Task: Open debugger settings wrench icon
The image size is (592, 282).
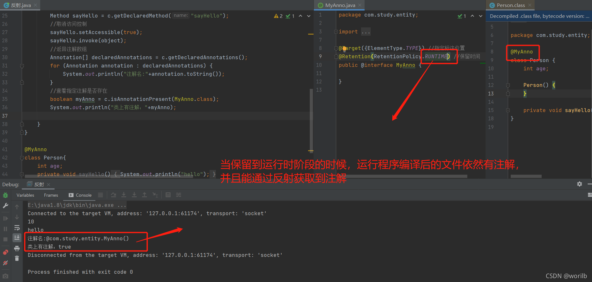Action: tap(5, 206)
